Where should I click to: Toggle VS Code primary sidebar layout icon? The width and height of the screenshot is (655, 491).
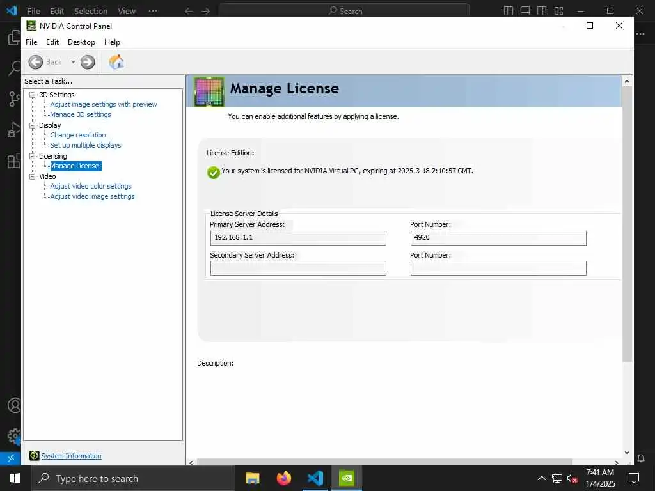[509, 11]
